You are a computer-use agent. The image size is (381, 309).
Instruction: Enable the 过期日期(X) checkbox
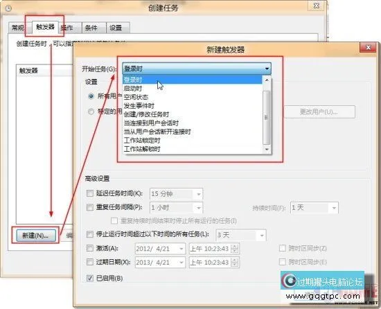pos(90,262)
